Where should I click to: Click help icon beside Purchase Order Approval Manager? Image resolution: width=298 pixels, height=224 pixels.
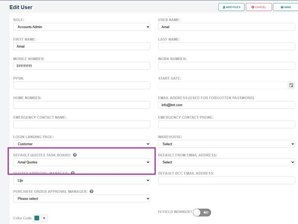point(92,191)
